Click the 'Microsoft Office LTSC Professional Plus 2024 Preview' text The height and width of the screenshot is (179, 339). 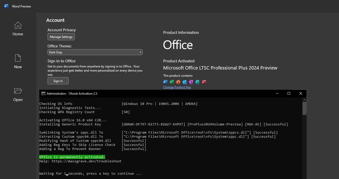point(220,68)
